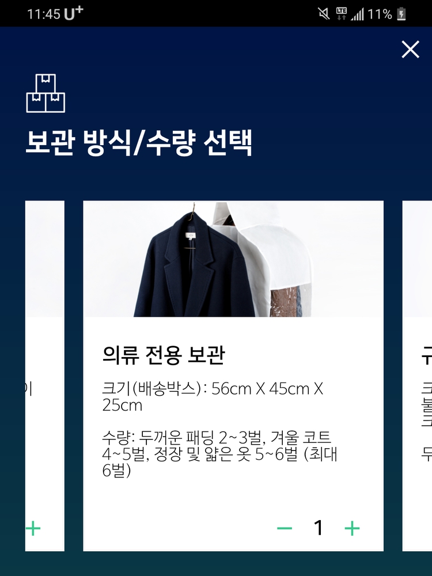This screenshot has height=576, width=432.
Task: Decrease 의류 전용 보관 quantity with minus
Action: tap(285, 528)
